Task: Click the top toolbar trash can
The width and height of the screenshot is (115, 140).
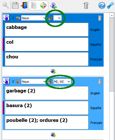Action: [86, 5]
